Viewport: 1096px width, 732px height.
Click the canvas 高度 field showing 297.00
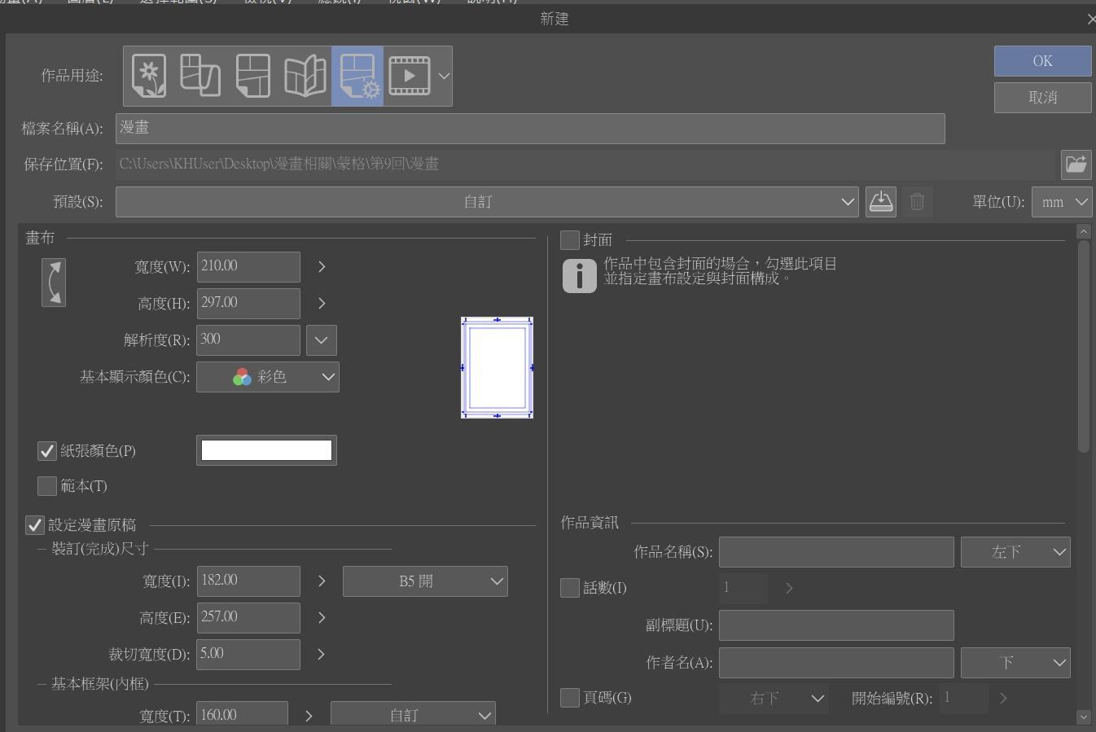click(248, 304)
